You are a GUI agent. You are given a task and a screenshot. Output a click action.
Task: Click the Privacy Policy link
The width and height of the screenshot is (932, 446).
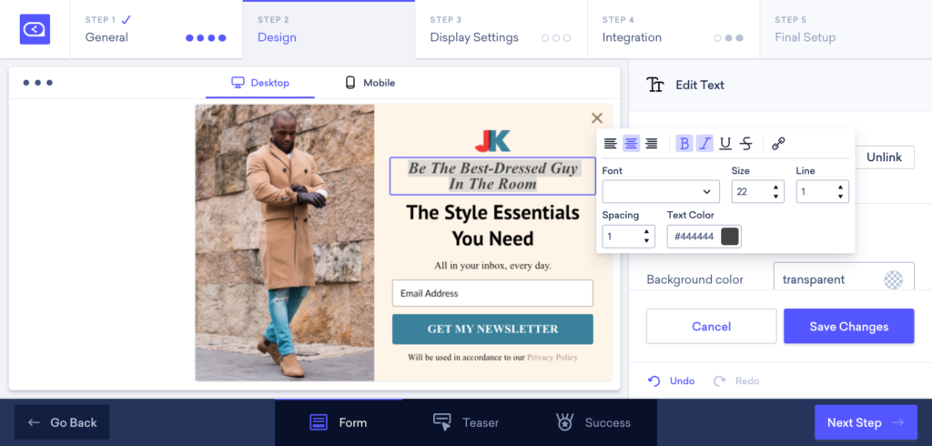552,358
